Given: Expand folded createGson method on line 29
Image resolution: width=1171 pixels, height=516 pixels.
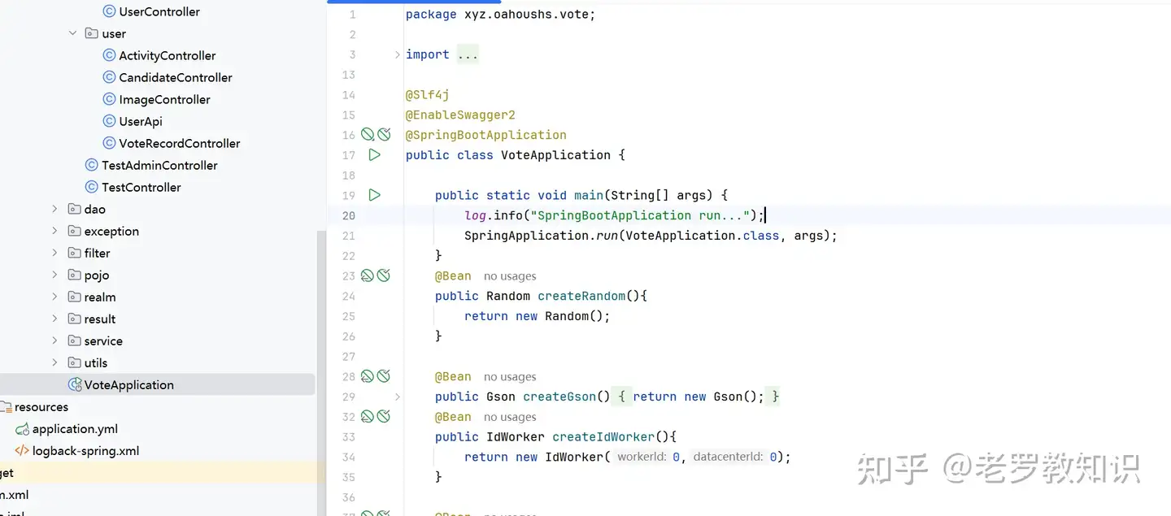Looking at the screenshot, I should [397, 397].
